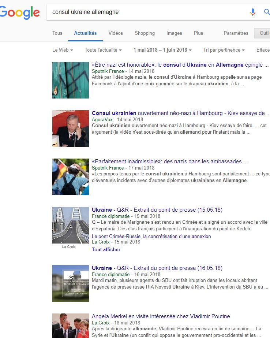Focus the search box containing 'consul ukraine allemagne'
The height and width of the screenshot is (338, 270).
tap(149, 12)
